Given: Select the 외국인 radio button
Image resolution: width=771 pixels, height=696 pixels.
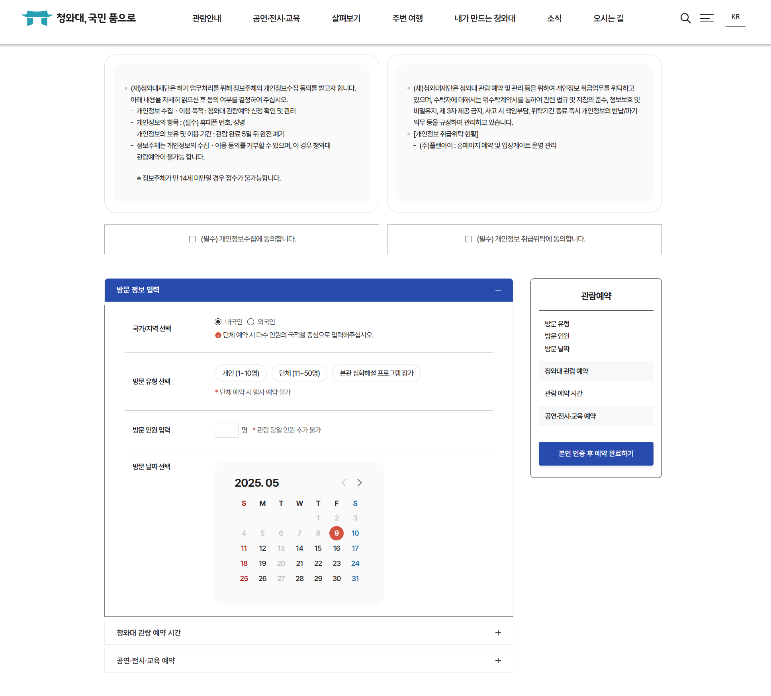Looking at the screenshot, I should [250, 322].
